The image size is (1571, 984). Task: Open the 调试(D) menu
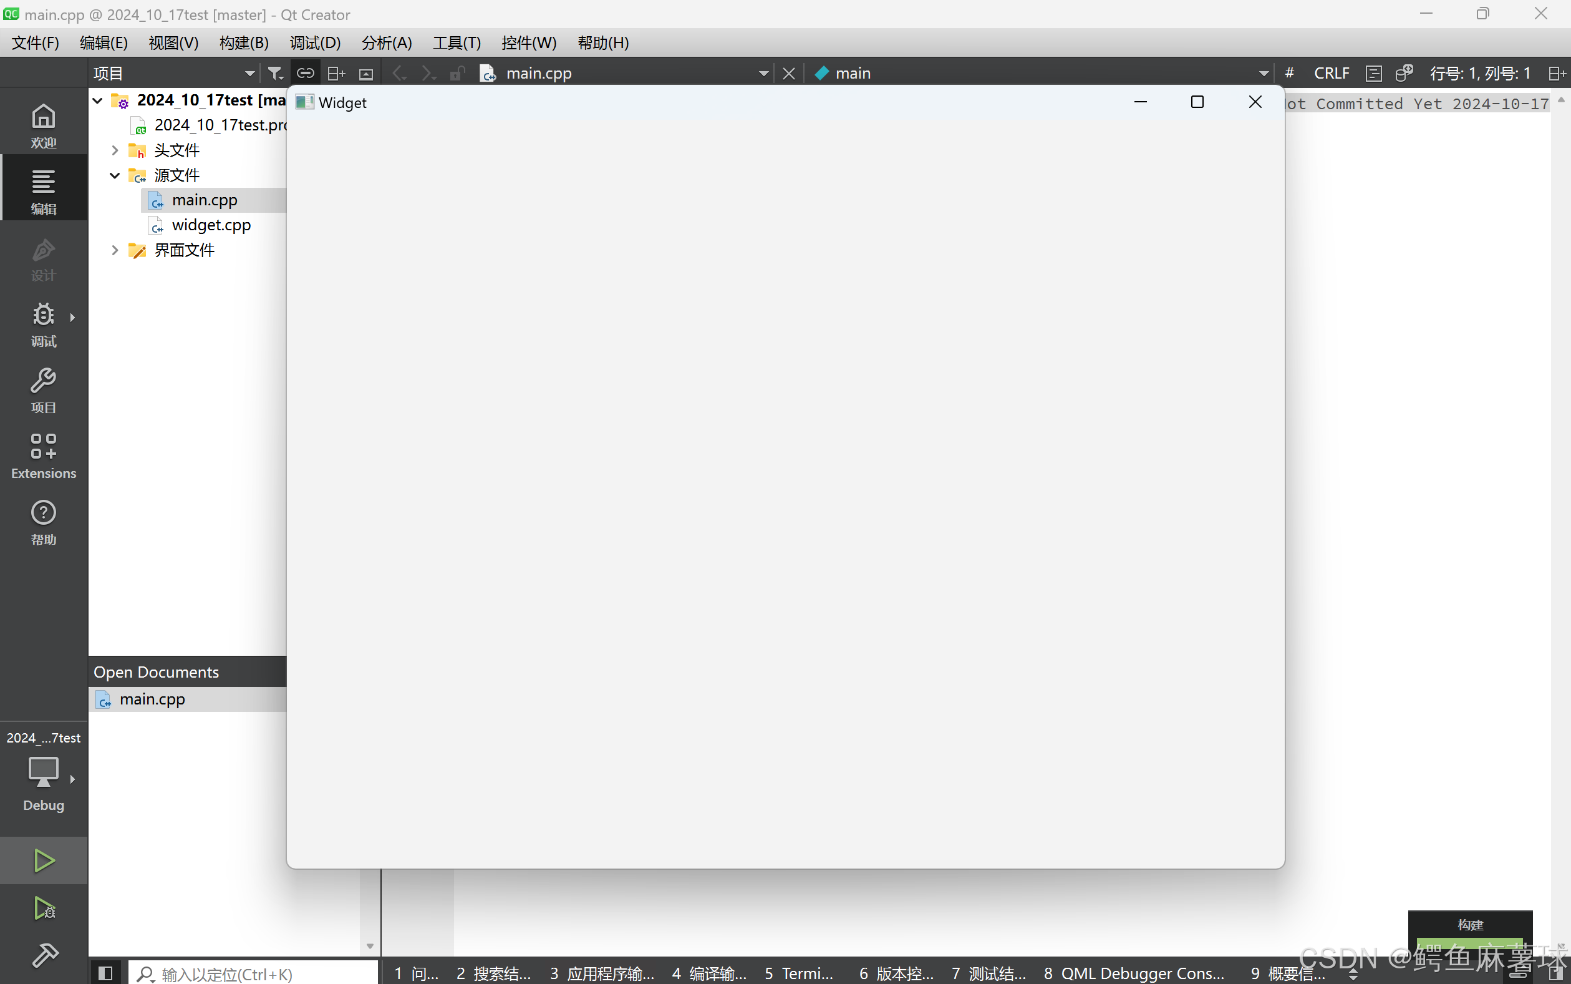(315, 43)
